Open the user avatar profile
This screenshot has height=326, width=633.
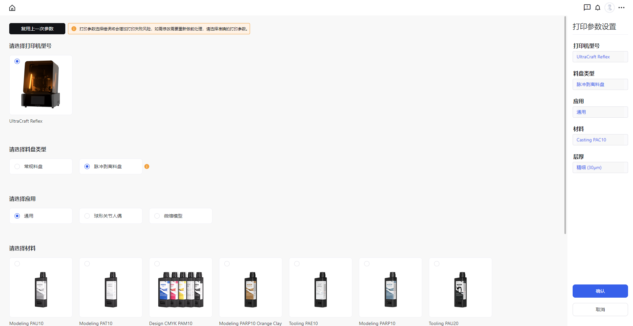pyautogui.click(x=610, y=8)
